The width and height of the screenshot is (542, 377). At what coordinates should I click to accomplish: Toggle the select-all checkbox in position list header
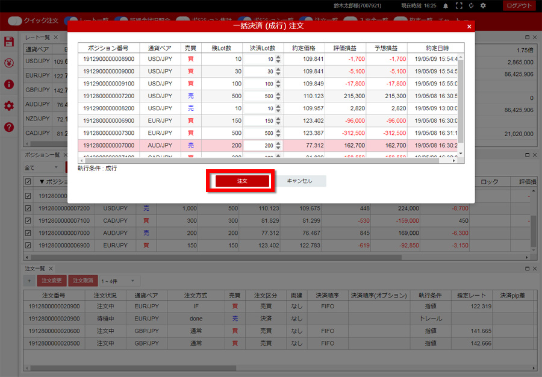point(28,182)
